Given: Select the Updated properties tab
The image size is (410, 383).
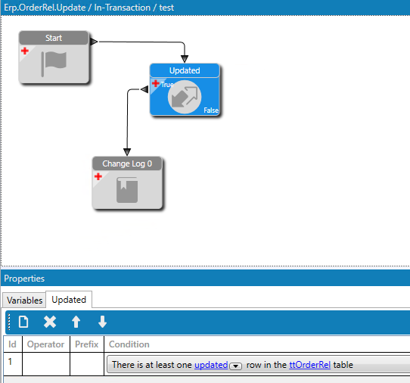Looking at the screenshot, I should pos(69,300).
